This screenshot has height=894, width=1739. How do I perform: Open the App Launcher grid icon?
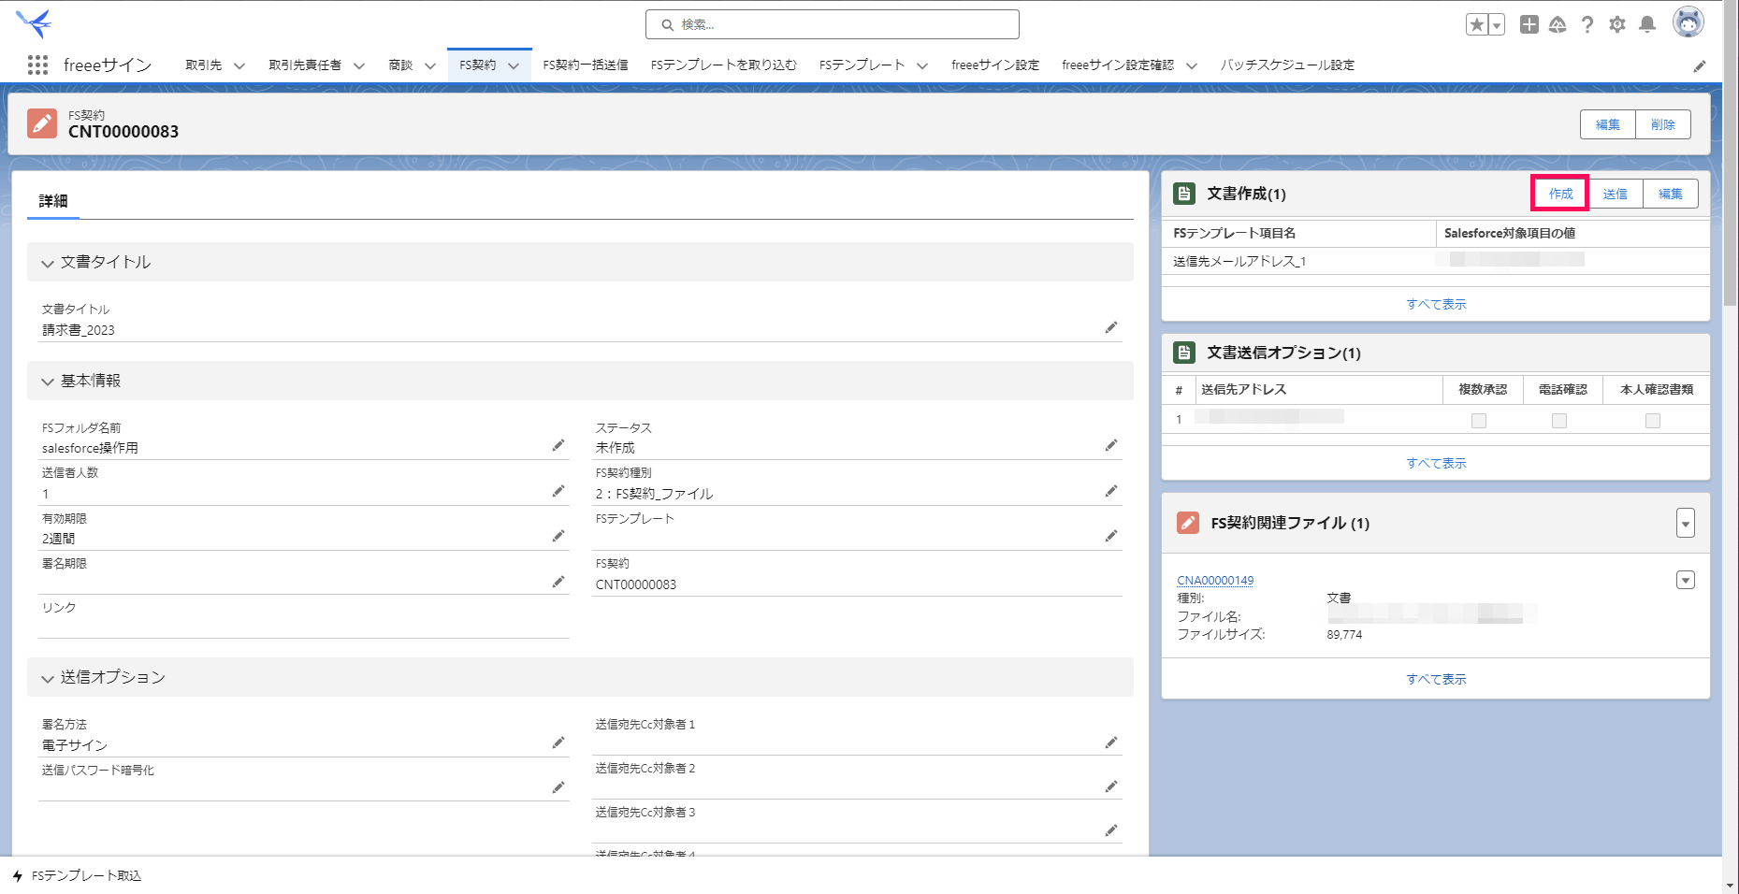37,65
